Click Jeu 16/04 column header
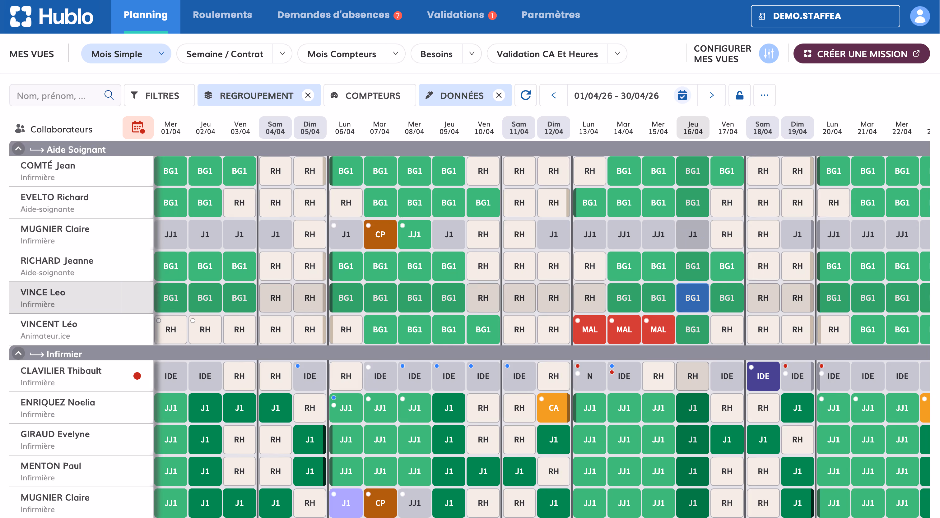 (693, 128)
